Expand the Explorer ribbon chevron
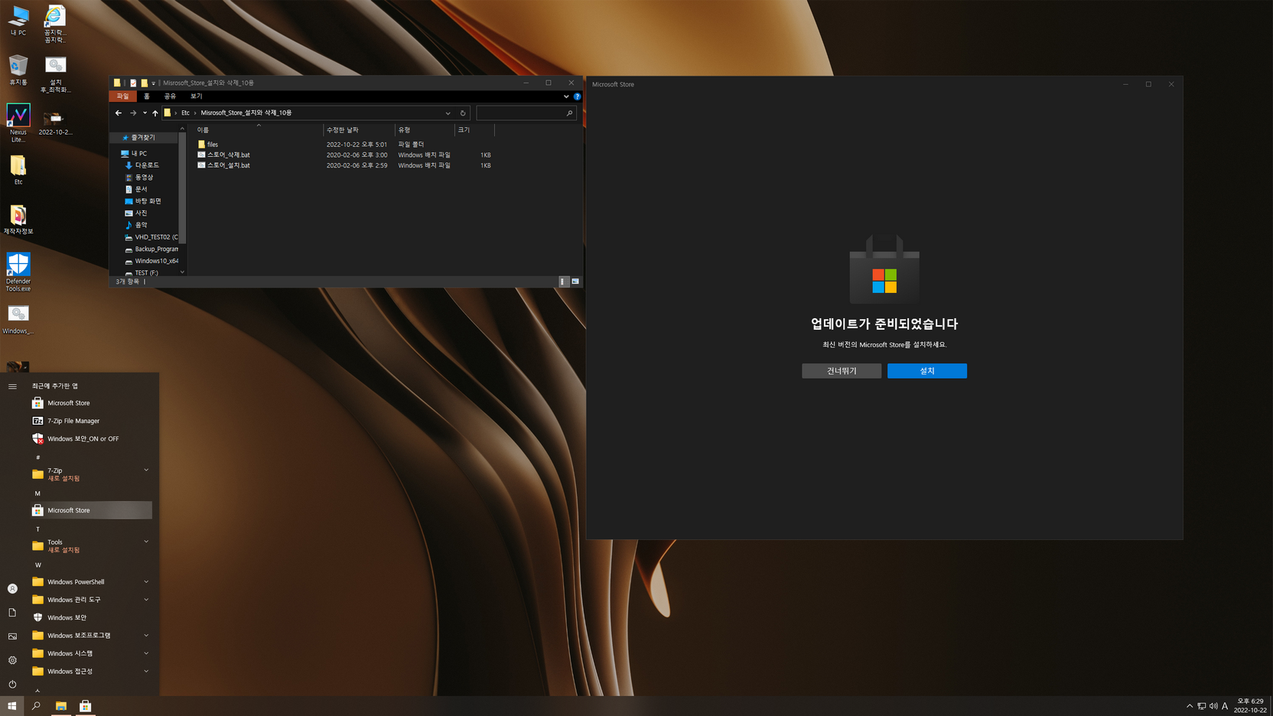Image resolution: width=1273 pixels, height=716 pixels. pyautogui.click(x=566, y=96)
